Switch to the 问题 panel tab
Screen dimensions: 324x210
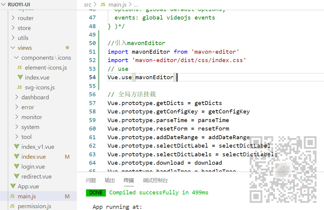(x=91, y=180)
